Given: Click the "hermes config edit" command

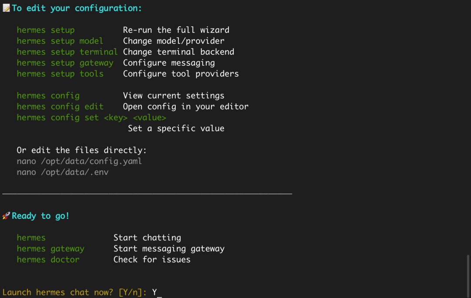Looking at the screenshot, I should 60,106.
